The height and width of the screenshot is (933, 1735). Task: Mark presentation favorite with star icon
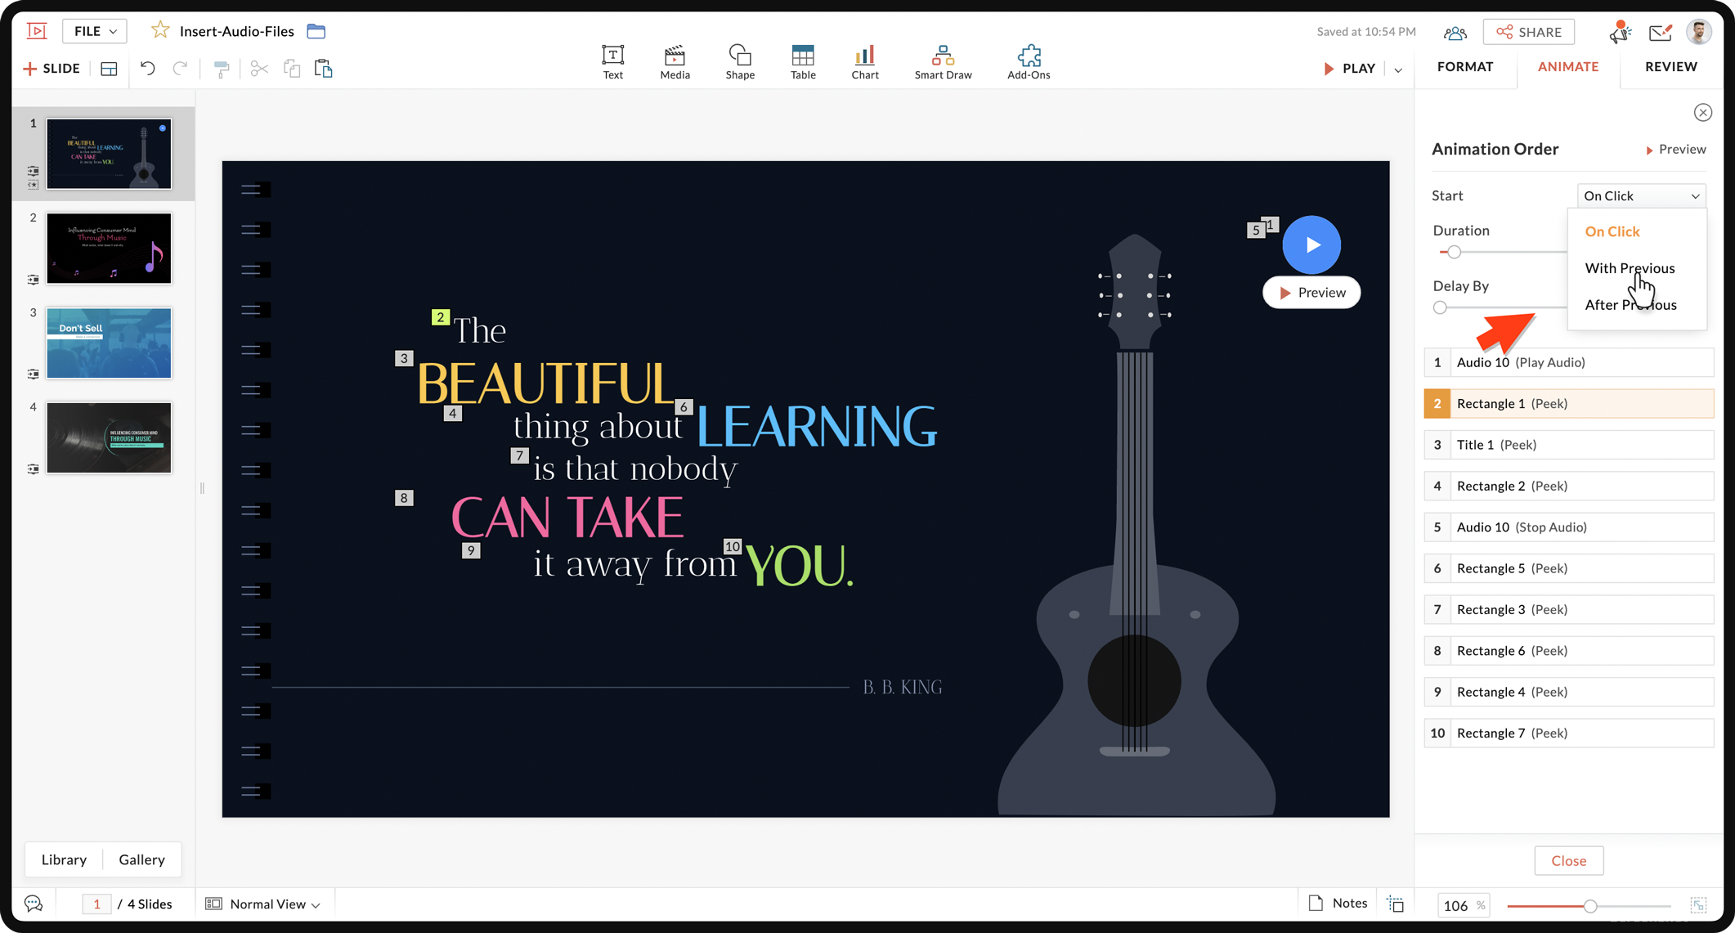pyautogui.click(x=160, y=31)
